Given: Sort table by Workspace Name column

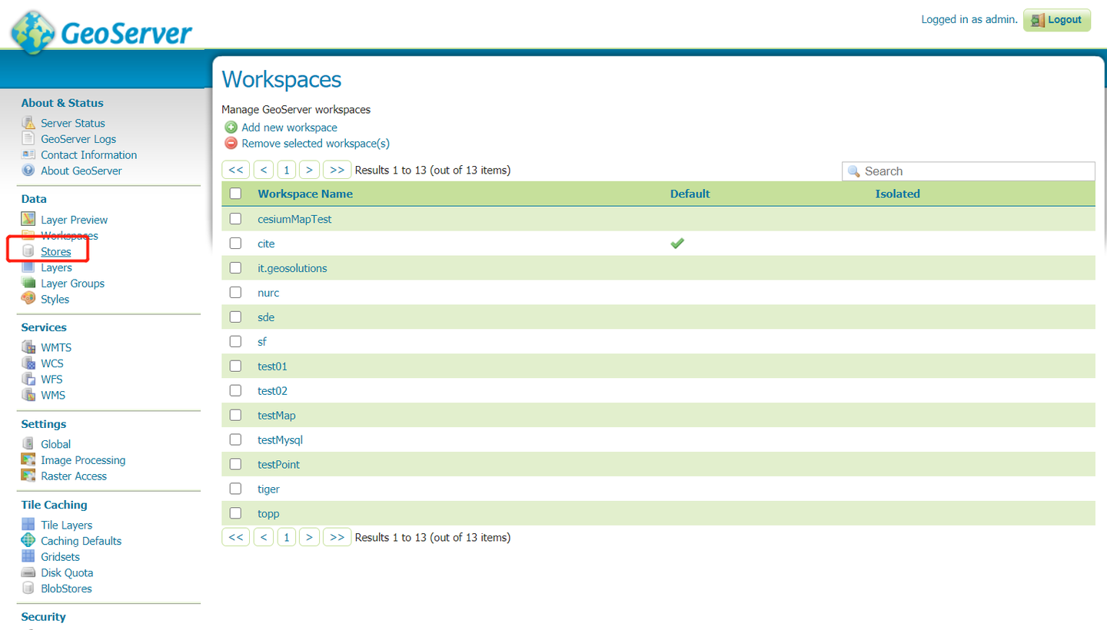Looking at the screenshot, I should tap(305, 194).
